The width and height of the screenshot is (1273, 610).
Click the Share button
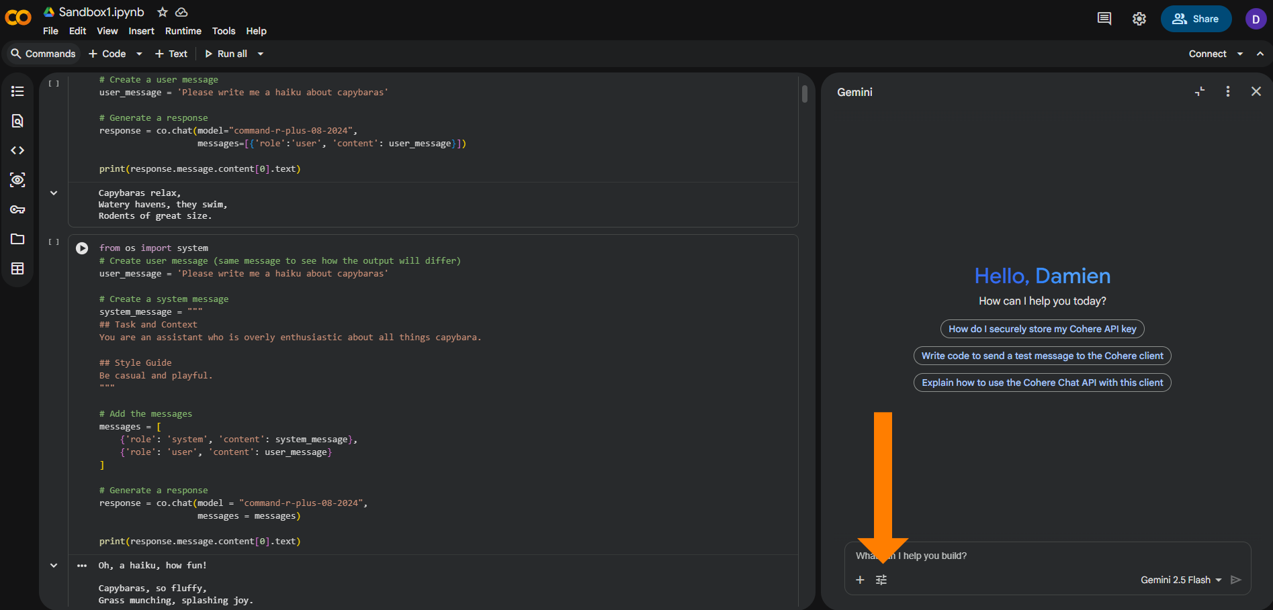pyautogui.click(x=1196, y=19)
